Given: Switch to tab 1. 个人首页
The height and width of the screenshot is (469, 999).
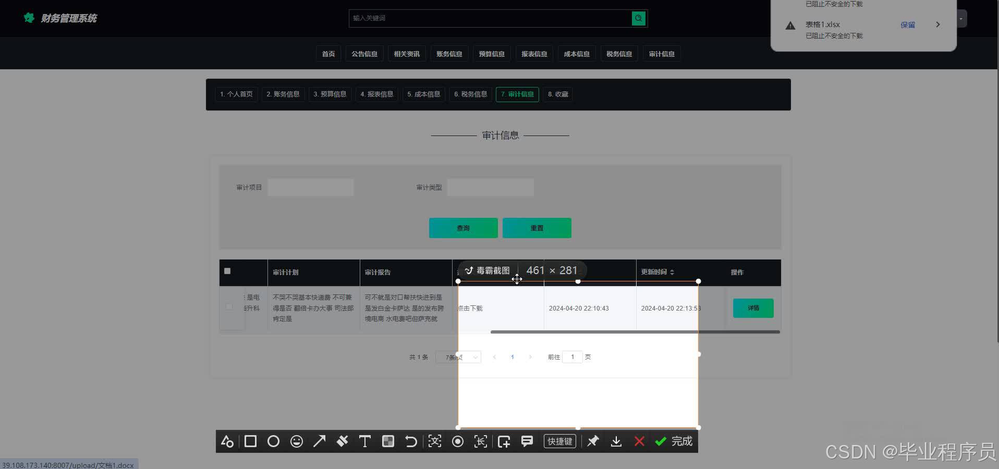Looking at the screenshot, I should coord(236,94).
